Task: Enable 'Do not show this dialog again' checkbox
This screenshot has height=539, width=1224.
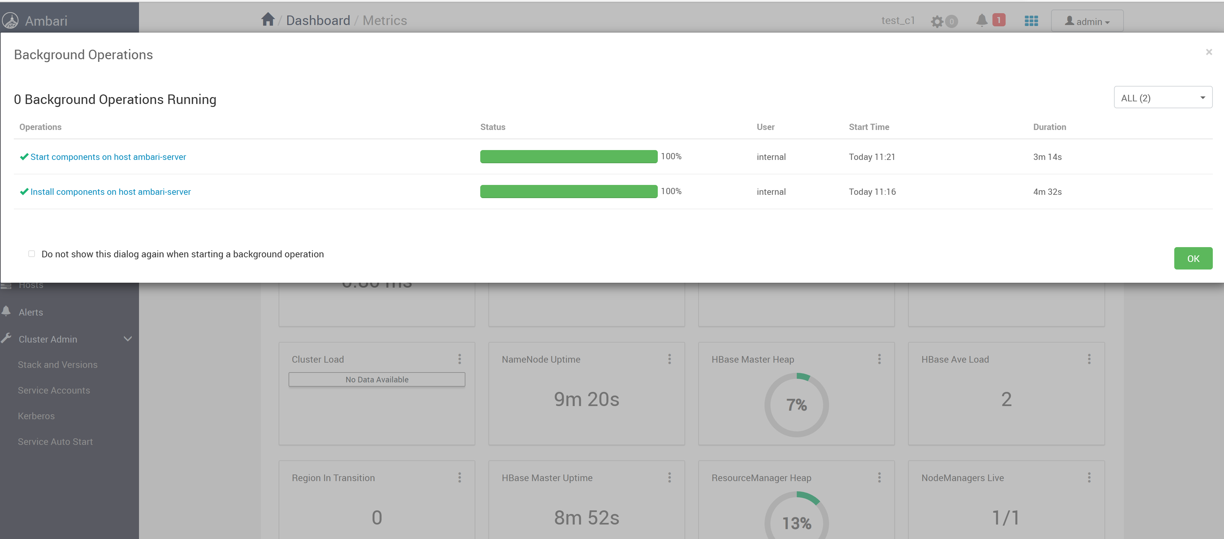Action: click(32, 254)
